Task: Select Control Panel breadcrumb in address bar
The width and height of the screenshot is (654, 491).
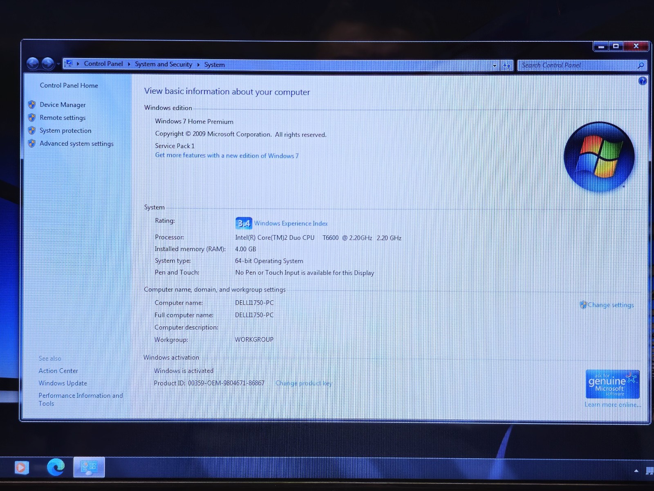Action: click(x=103, y=64)
